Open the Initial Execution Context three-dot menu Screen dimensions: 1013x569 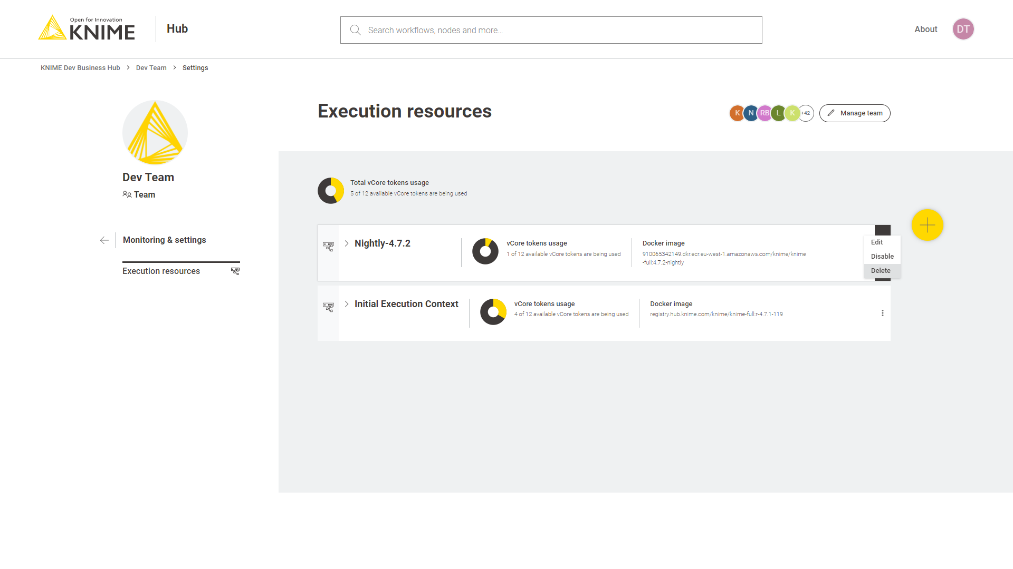tap(882, 313)
